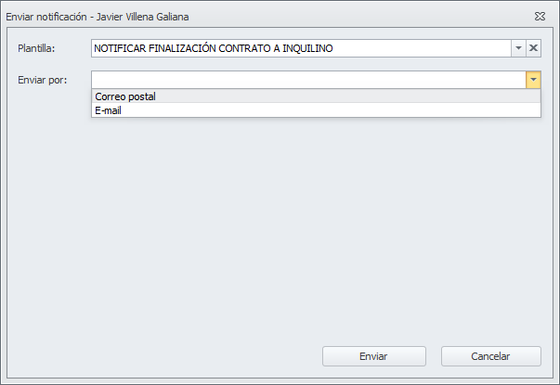Select the Correo postal option
Viewport: 560px width, 385px height.
tap(125, 96)
